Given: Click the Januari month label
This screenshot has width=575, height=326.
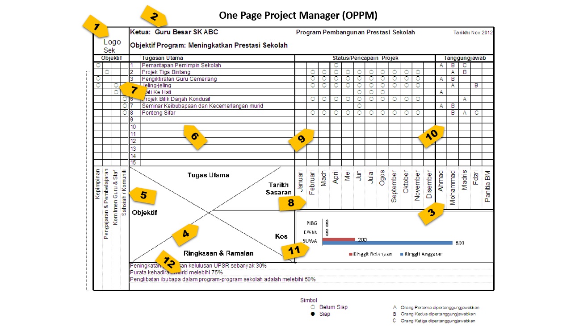Looking at the screenshot, I should pyautogui.click(x=300, y=181).
